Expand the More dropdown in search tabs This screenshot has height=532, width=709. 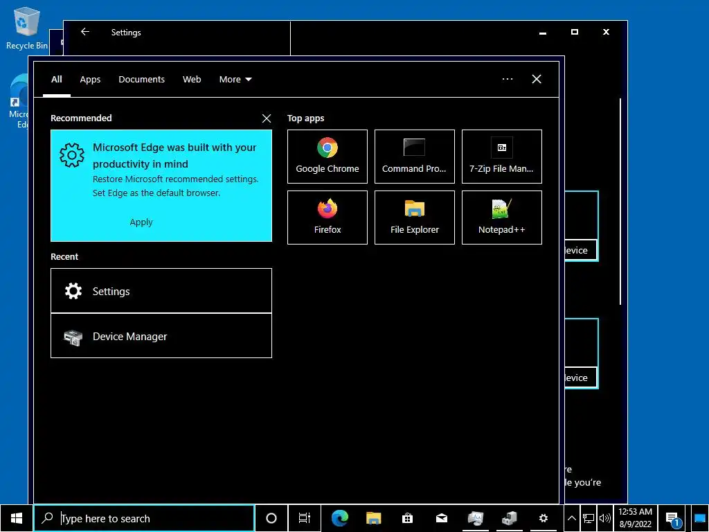(x=235, y=79)
